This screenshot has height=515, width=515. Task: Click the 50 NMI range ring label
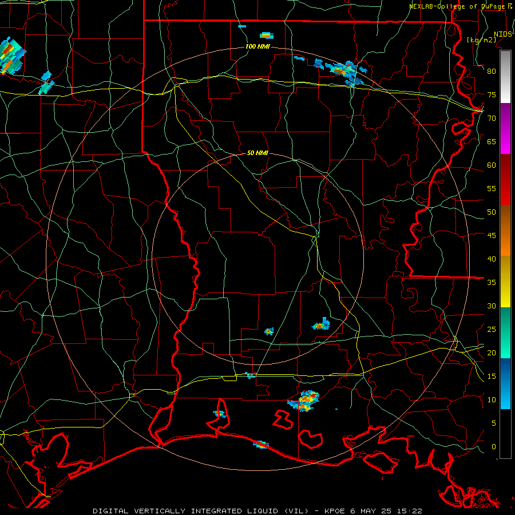pos(257,153)
